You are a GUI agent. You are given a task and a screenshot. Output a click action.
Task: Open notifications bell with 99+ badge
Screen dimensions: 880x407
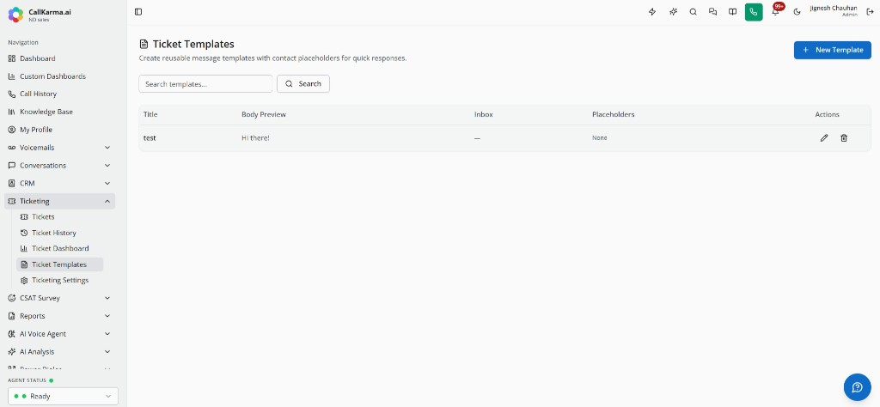[x=776, y=12]
